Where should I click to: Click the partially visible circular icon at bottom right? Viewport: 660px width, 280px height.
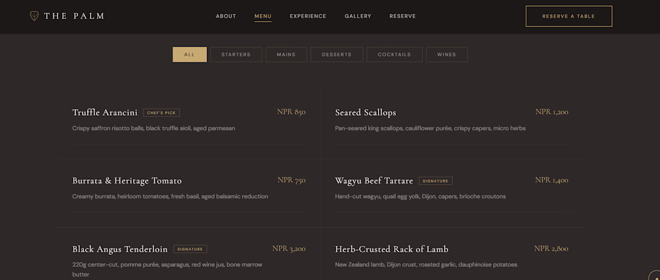[x=655, y=275]
